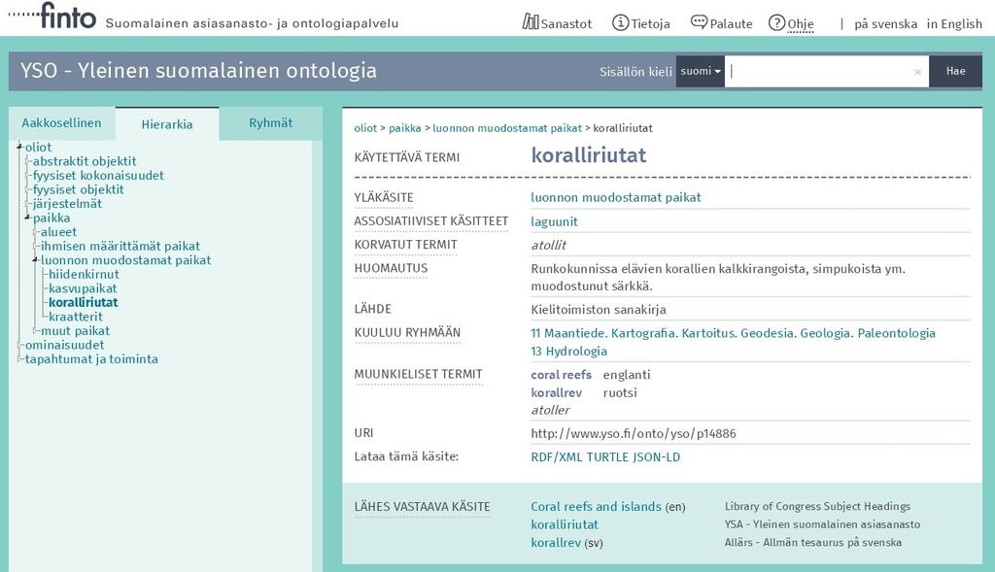Expand tapahtumat ja toiminta node
This screenshot has width=995, height=572.
20,359
